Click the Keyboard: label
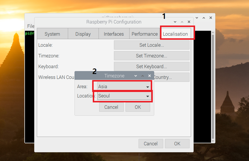The image size is (249, 161). (48, 66)
